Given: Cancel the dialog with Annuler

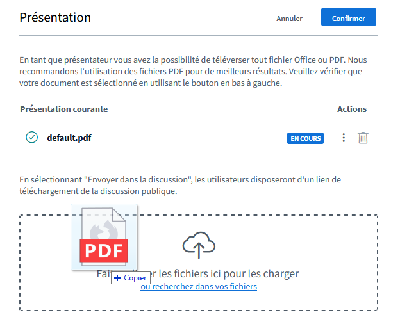Looking at the screenshot, I should click(289, 19).
